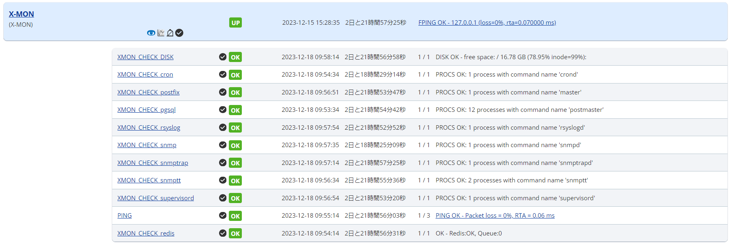
Task: Click the checkmark icon beside XMON_CHECK_redis
Action: tap(223, 233)
